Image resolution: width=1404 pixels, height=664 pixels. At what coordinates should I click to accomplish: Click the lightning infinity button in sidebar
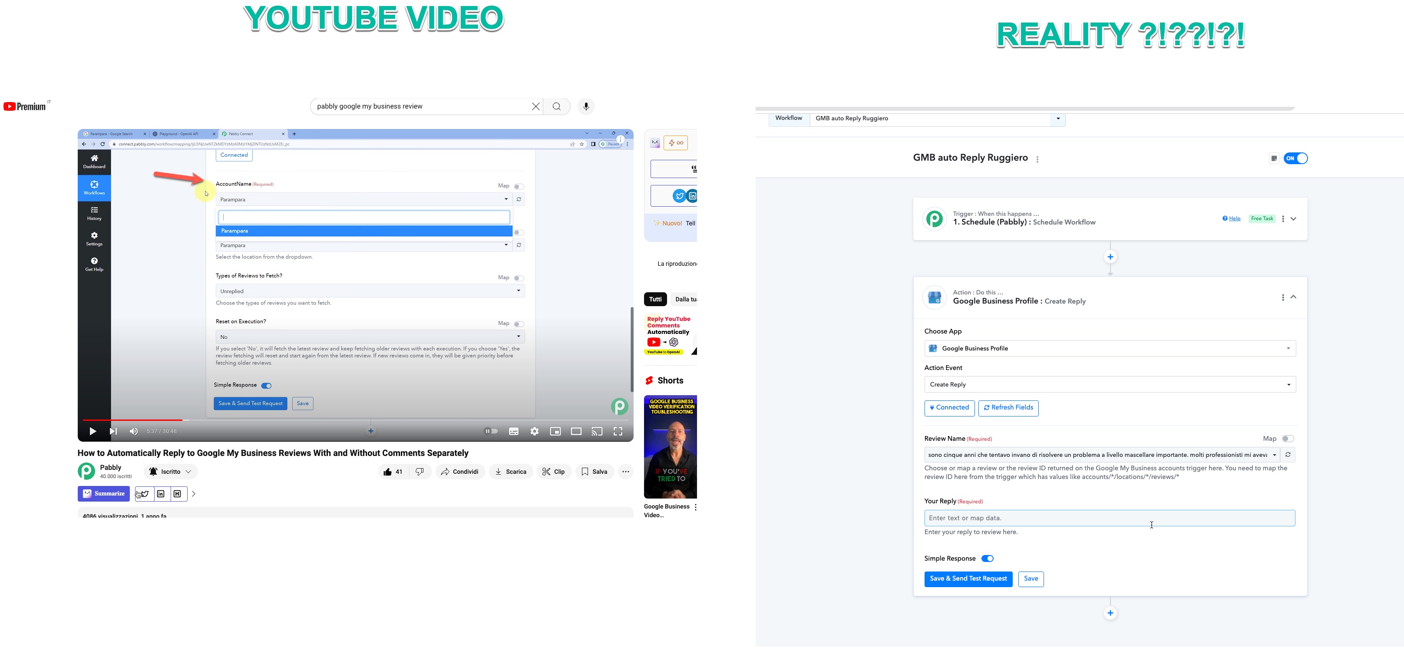[x=676, y=143]
